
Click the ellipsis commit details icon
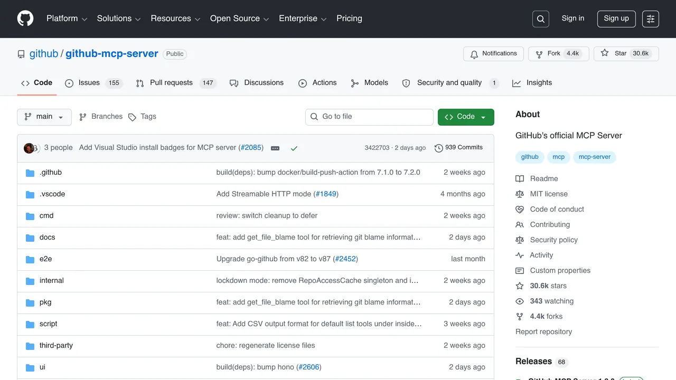(x=275, y=148)
